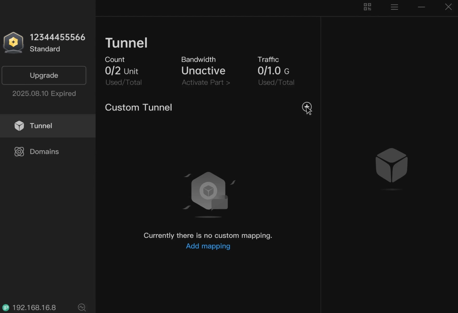Click the large cube placeholder in right panel
458x313 pixels.
click(392, 166)
